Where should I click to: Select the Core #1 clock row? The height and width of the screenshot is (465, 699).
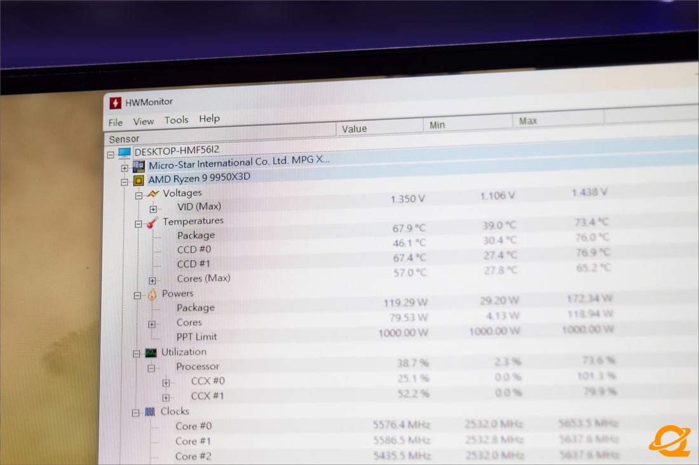coord(193,442)
